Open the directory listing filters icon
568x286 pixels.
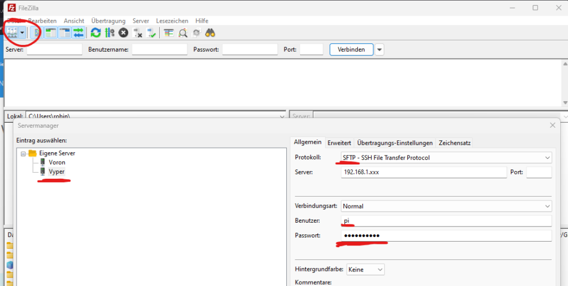(169, 33)
